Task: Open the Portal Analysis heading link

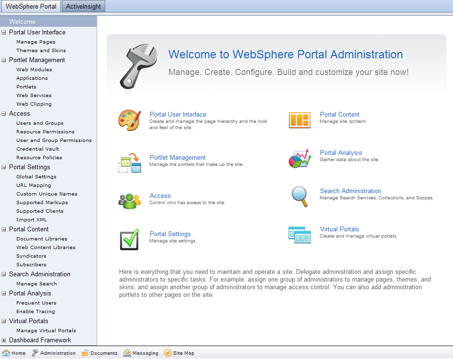Action: pos(341,153)
